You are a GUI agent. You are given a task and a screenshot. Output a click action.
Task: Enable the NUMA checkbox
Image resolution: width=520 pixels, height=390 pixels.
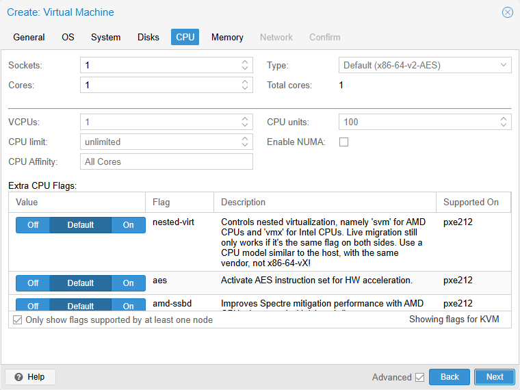344,142
